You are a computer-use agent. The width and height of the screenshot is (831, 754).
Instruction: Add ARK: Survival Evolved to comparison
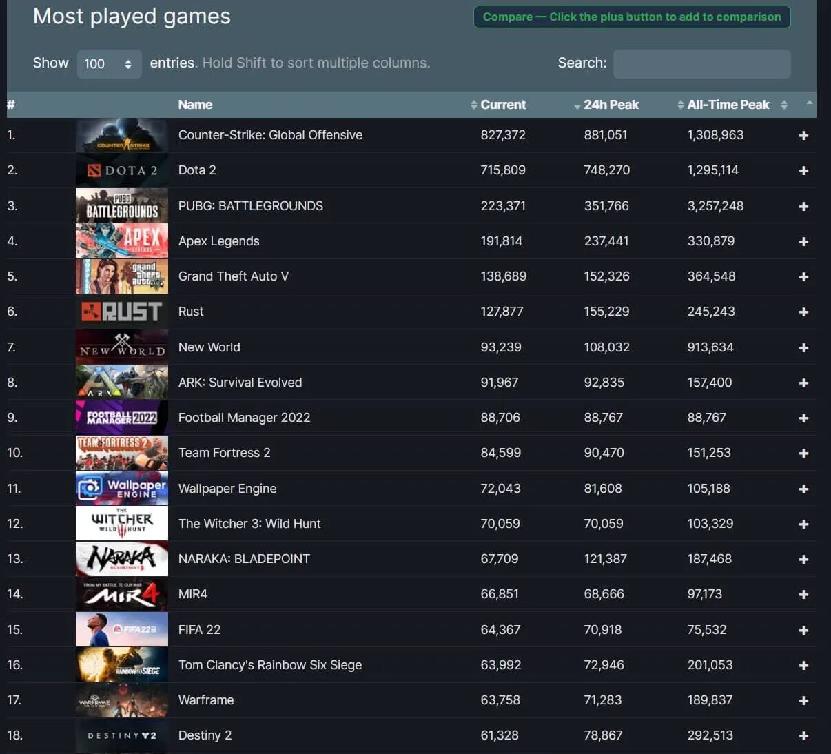coord(803,383)
